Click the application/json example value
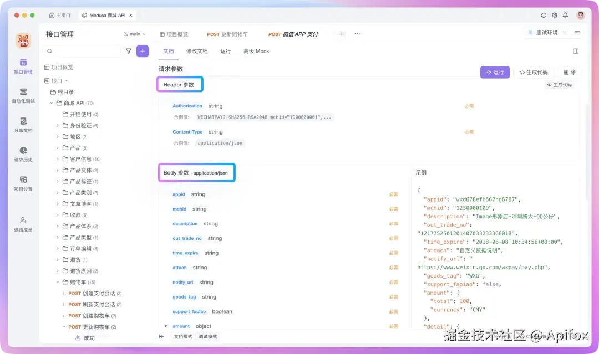Viewport: 599px width, 354px height. click(220, 143)
